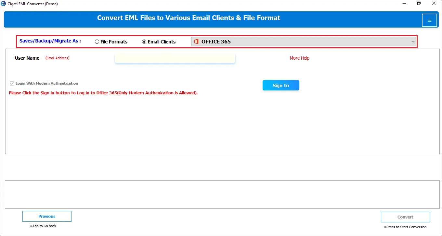Viewport: 442px width, 236px height.
Task: Click the 'Press to Start Conversion' caption
Action: (x=405, y=227)
